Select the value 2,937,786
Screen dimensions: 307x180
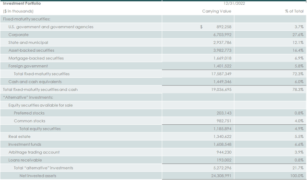click(222, 43)
